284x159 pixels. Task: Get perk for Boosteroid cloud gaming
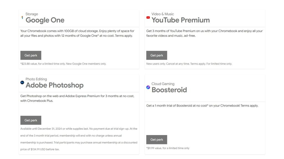156,139
